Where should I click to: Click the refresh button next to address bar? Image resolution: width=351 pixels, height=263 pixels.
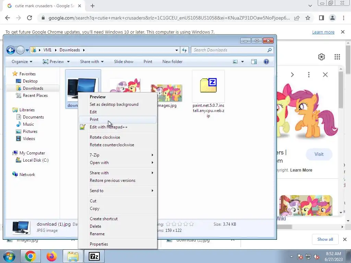tap(184, 50)
